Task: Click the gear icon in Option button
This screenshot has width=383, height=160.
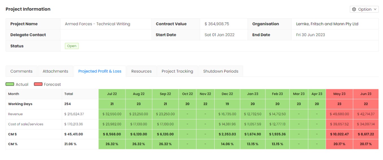Action: coord(354,9)
